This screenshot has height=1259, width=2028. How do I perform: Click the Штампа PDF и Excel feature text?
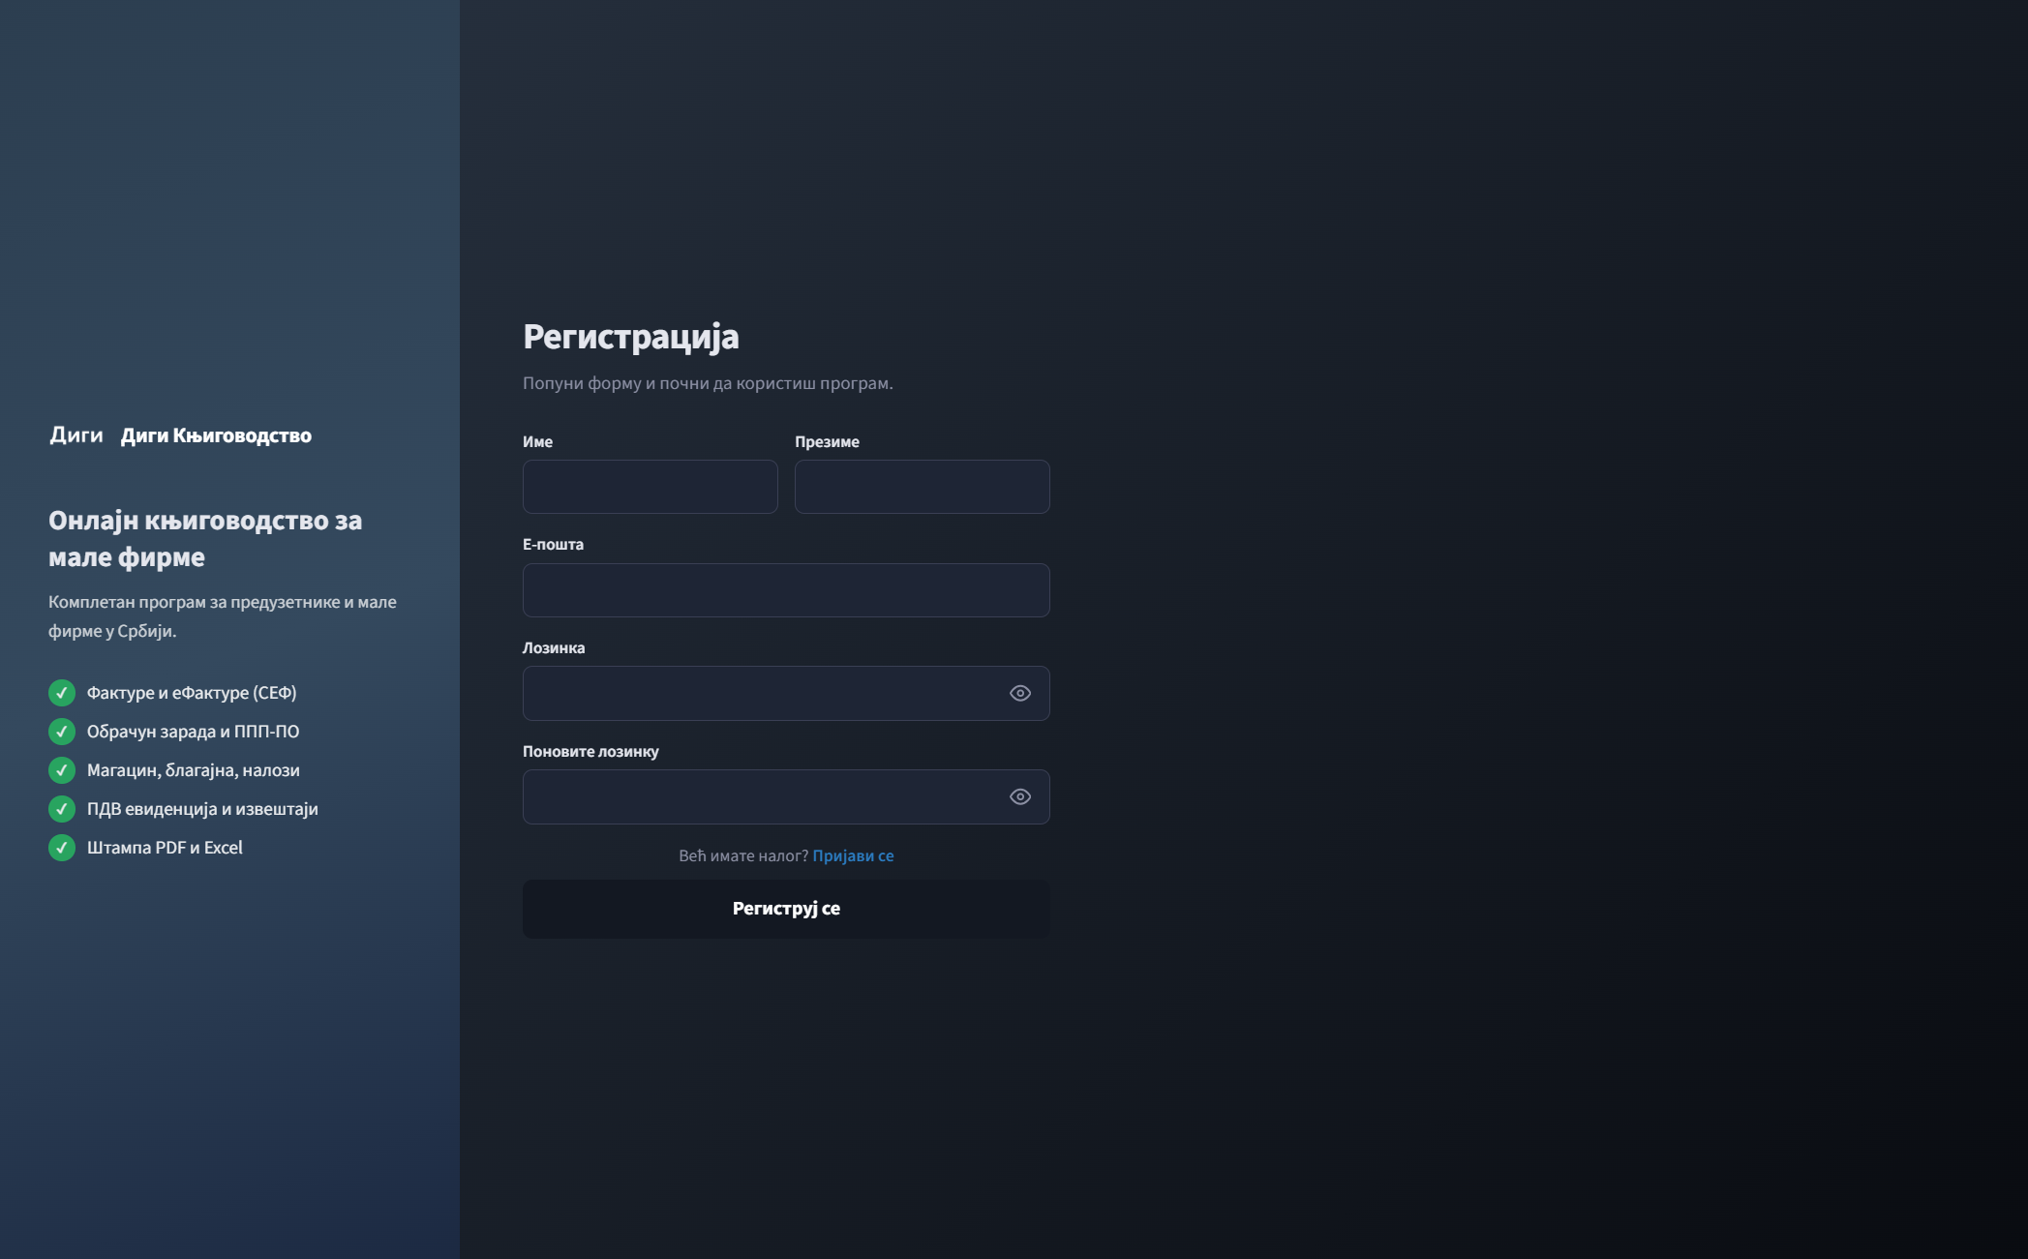[x=165, y=848]
